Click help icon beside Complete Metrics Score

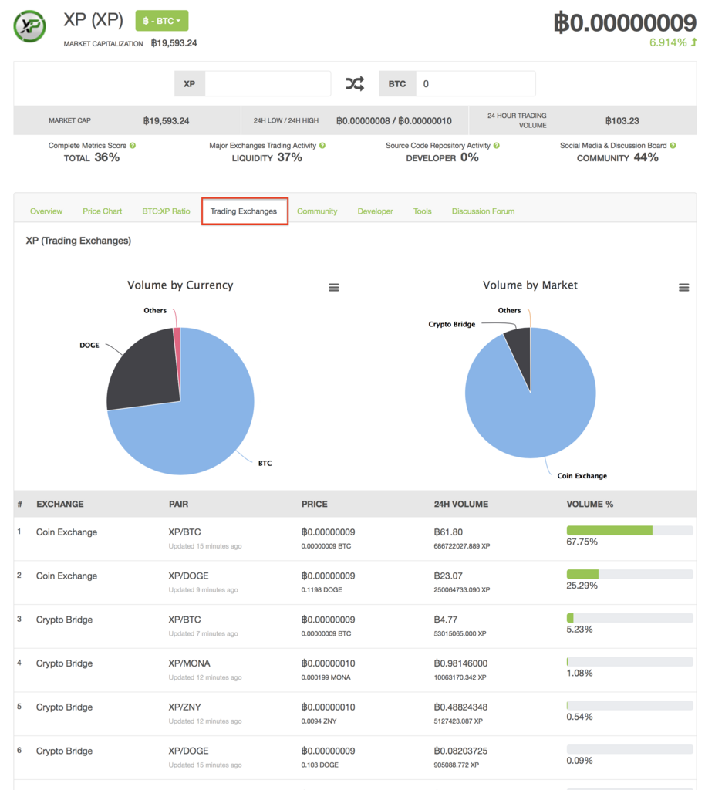coord(133,146)
